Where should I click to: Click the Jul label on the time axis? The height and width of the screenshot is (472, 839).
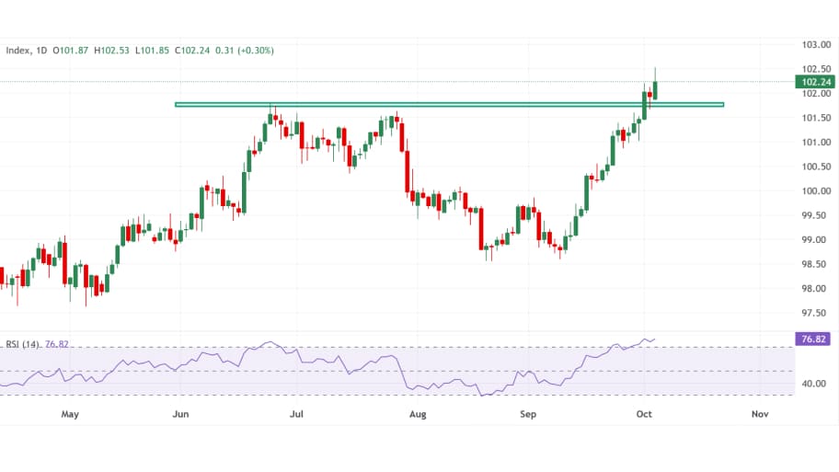click(x=296, y=414)
